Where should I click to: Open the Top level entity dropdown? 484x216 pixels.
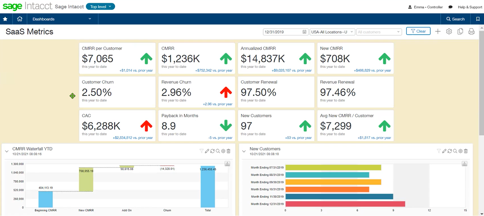point(100,6)
